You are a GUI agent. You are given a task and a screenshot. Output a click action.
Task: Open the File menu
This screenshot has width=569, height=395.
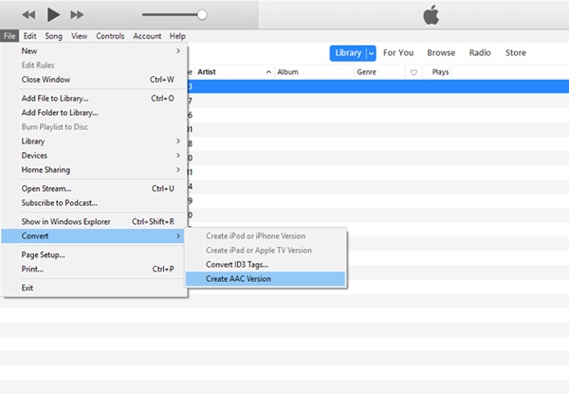(9, 36)
